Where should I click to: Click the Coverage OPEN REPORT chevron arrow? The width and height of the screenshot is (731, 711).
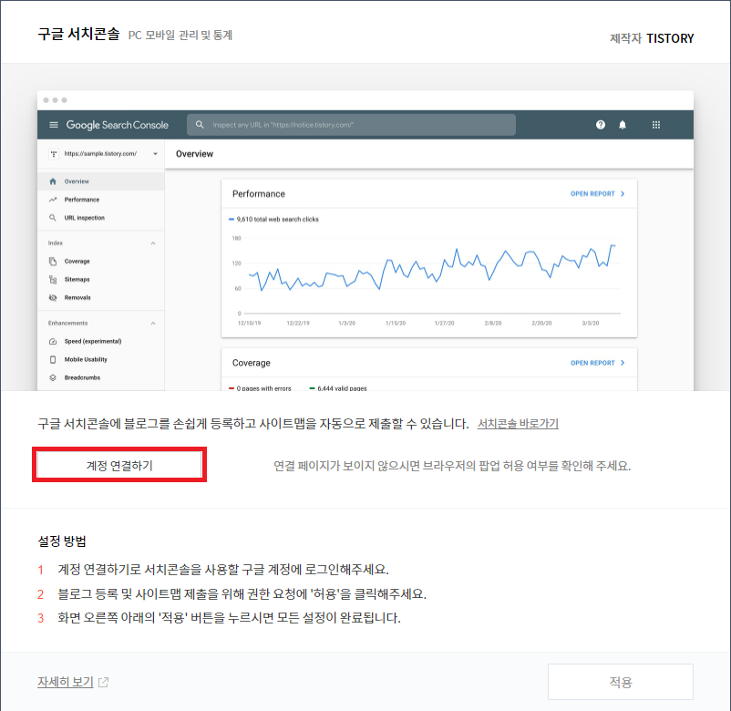tap(623, 363)
